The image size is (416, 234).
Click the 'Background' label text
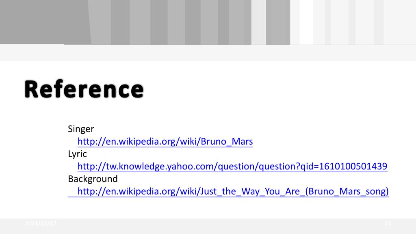tap(93, 179)
